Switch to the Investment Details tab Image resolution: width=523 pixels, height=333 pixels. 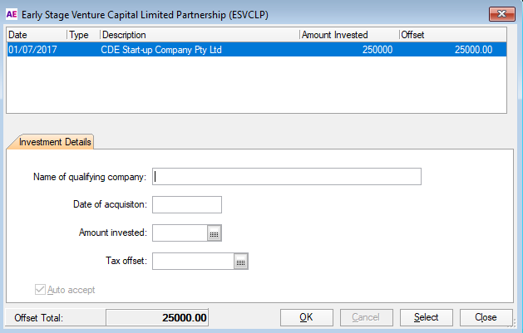pos(51,142)
